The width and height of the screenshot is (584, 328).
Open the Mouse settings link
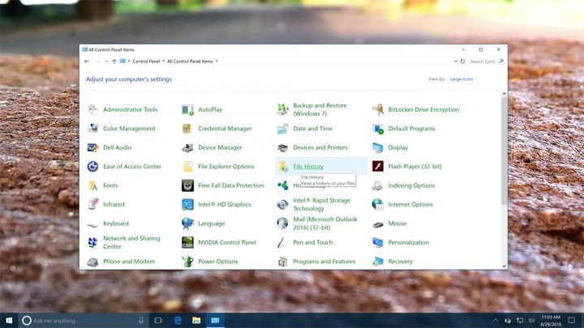click(397, 224)
